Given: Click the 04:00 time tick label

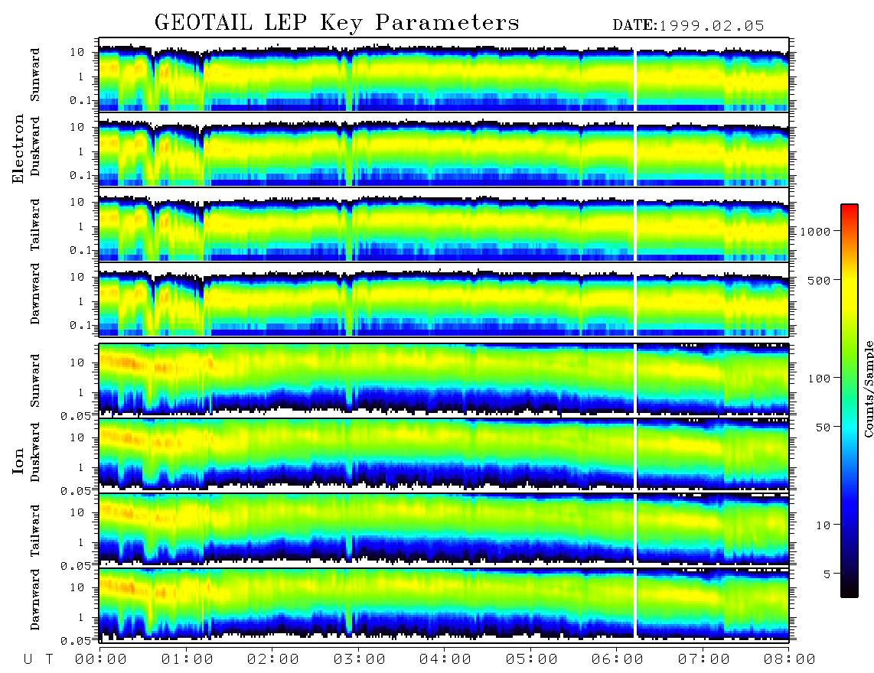Looking at the screenshot, I should click(x=445, y=659).
